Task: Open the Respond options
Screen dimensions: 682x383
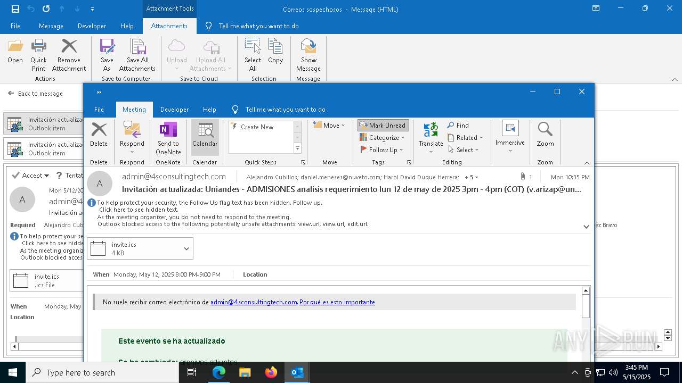Action: coord(132,138)
